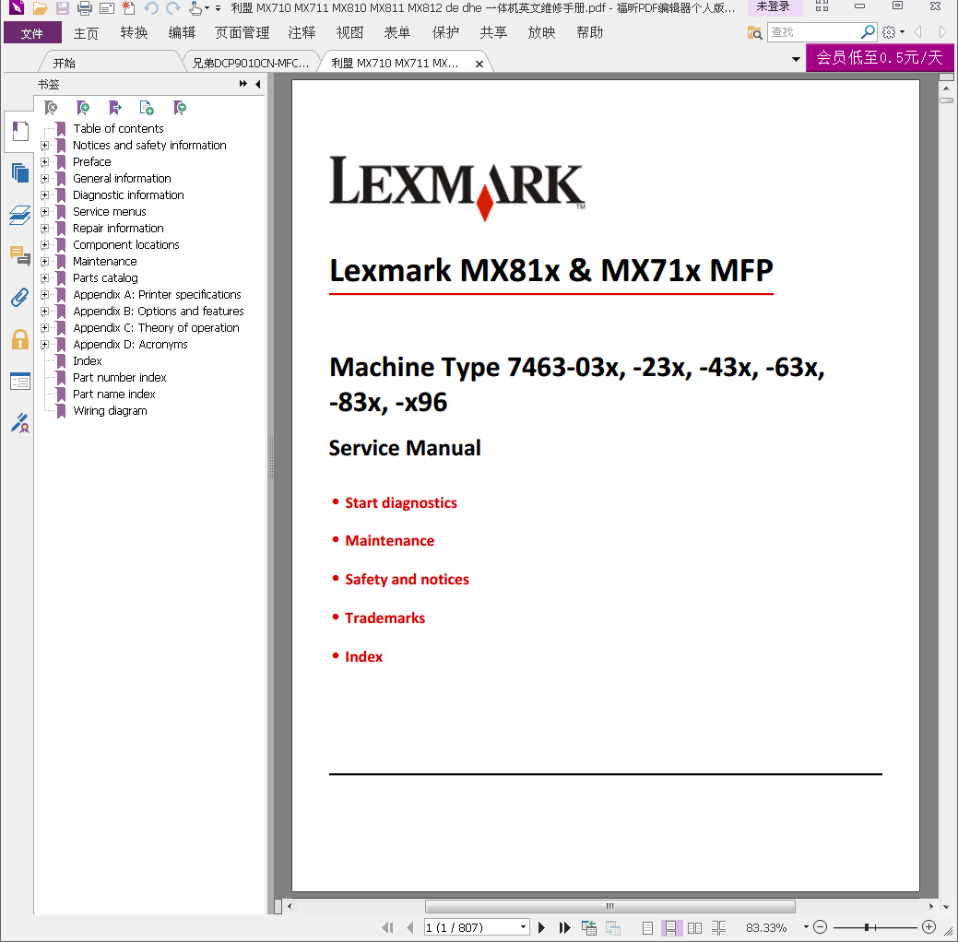The image size is (958, 942).
Task: Expand the Preface bookmark
Action: [44, 162]
